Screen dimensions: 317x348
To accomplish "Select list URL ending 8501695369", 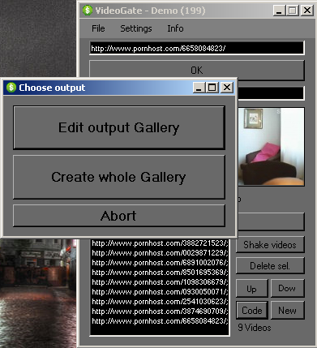I will (x=160, y=273).
